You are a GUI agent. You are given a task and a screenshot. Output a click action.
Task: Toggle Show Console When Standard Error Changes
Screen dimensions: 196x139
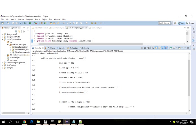[x=166, y=48]
